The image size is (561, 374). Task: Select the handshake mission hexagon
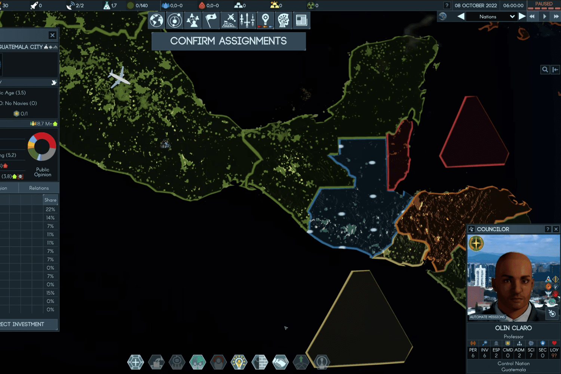point(280,362)
